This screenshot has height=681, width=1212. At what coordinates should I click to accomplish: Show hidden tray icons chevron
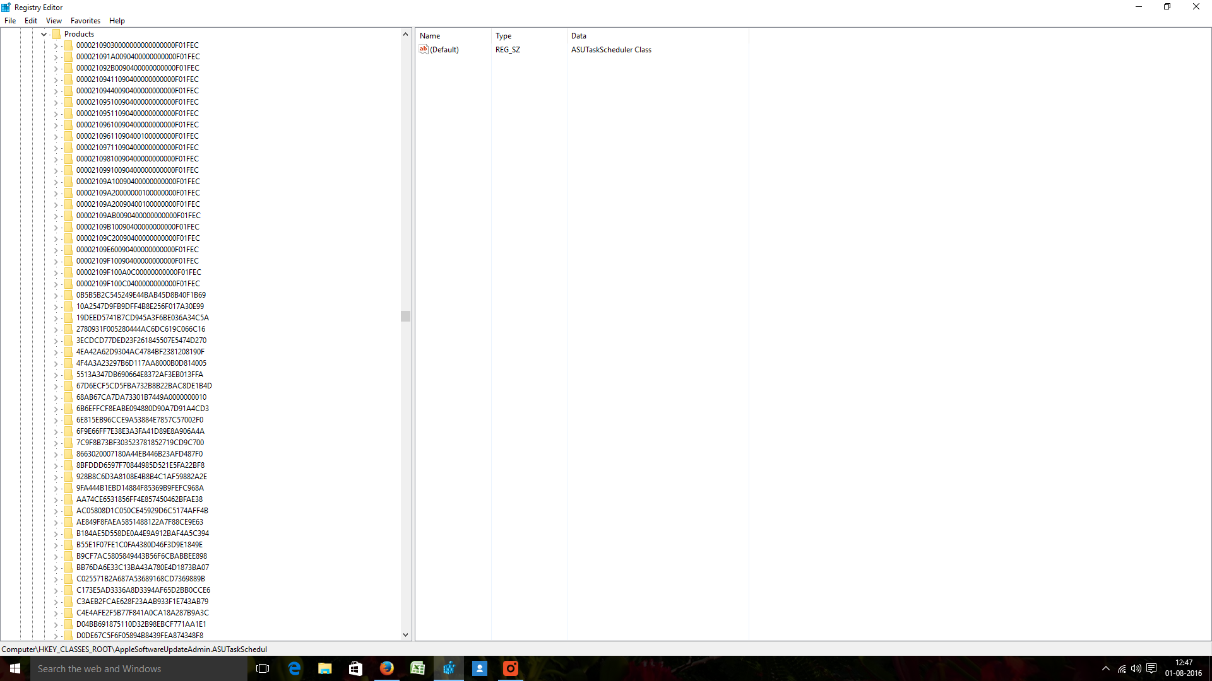(1105, 668)
